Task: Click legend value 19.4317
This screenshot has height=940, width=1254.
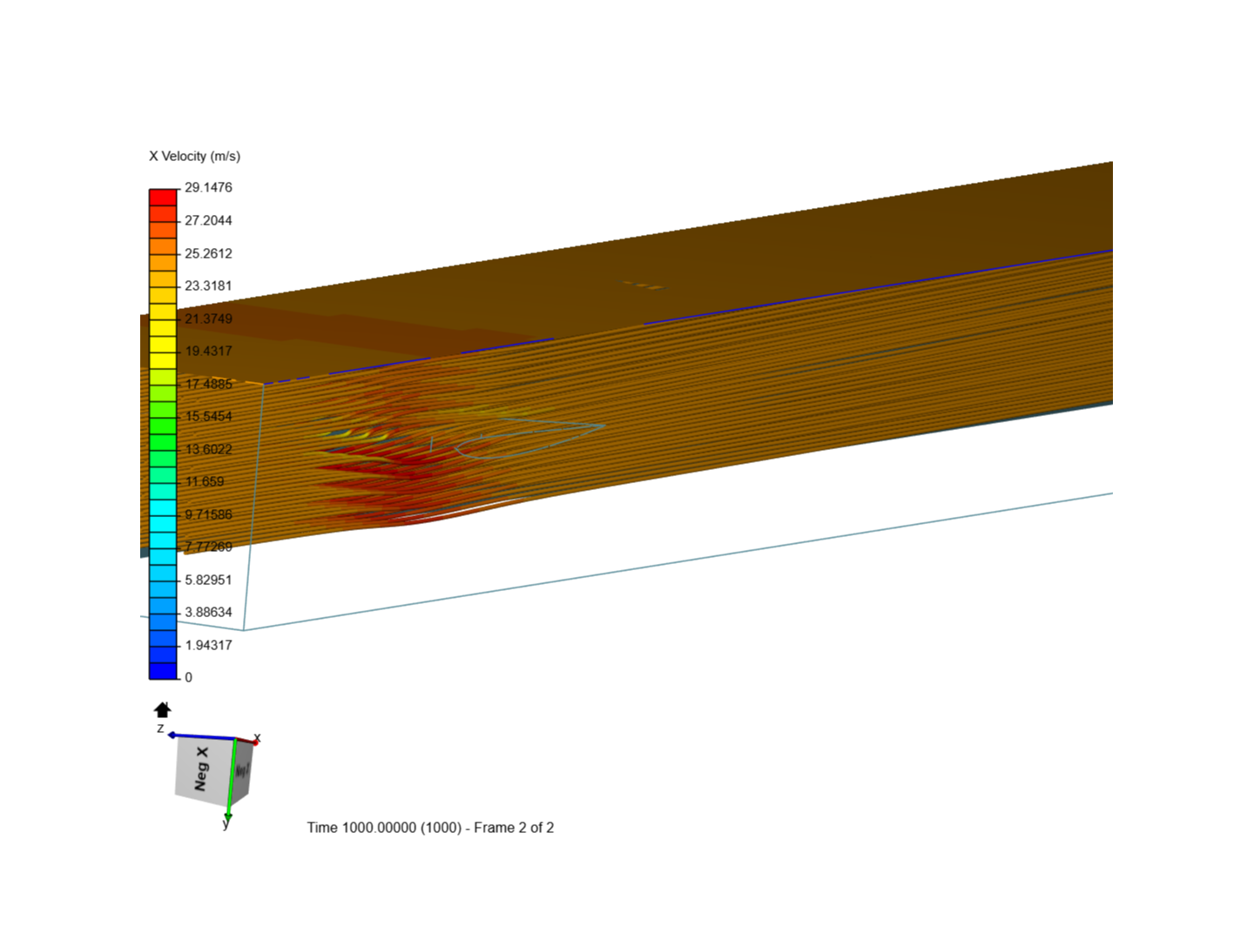Action: pyautogui.click(x=208, y=351)
